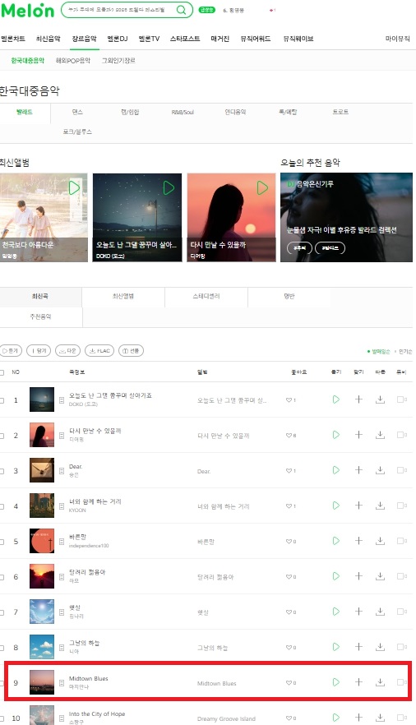The width and height of the screenshot is (416, 725).
Task: View the song info icon for track 2
Action: pyautogui.click(x=62, y=436)
